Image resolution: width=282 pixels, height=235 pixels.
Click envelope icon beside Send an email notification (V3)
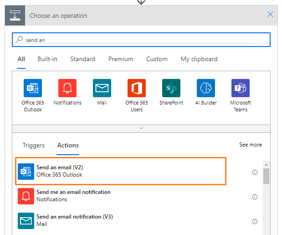pyautogui.click(x=26, y=221)
